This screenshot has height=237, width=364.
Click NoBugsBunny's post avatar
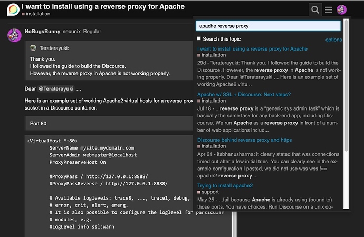click(14, 35)
